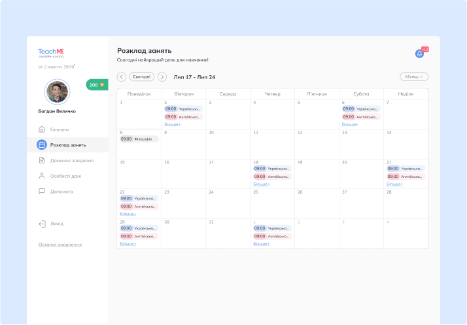Open the Останні оновлення link
The image size is (467, 325).
click(60, 245)
